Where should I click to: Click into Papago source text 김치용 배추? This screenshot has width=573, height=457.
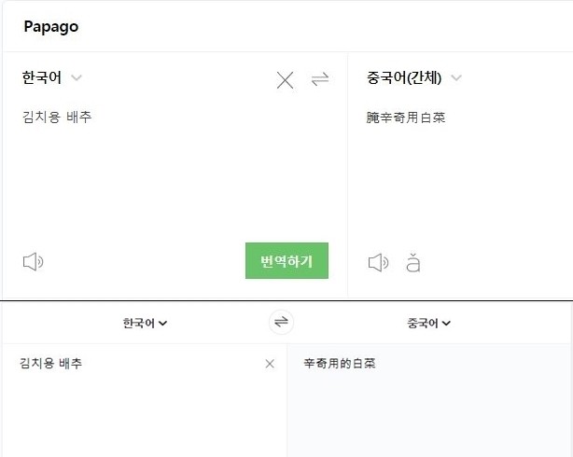57,118
